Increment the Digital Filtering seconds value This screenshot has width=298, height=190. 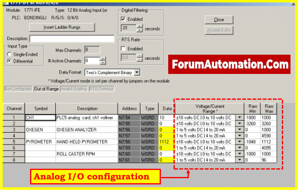[x=140, y=27]
